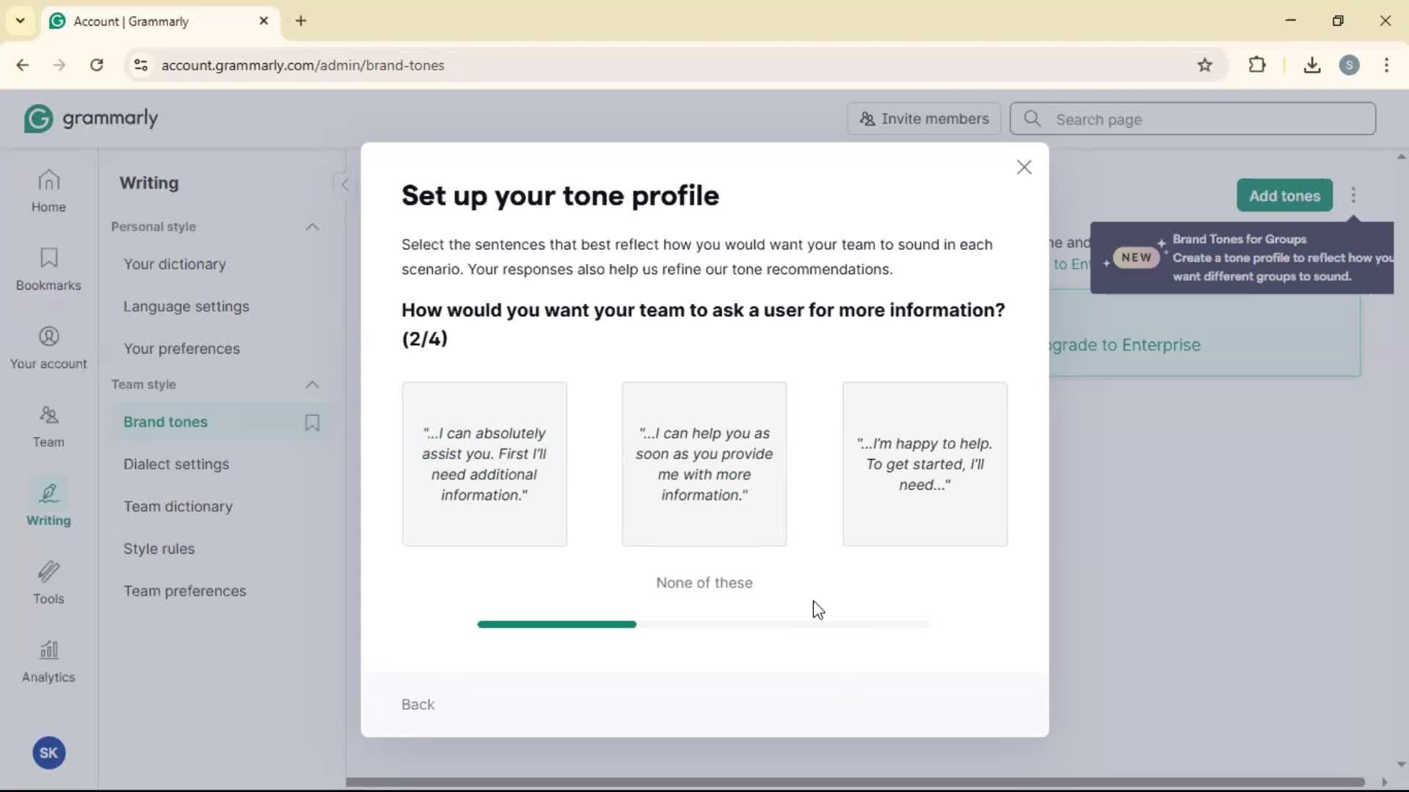
Task: Open the Tools sidebar icon
Action: pos(48,583)
